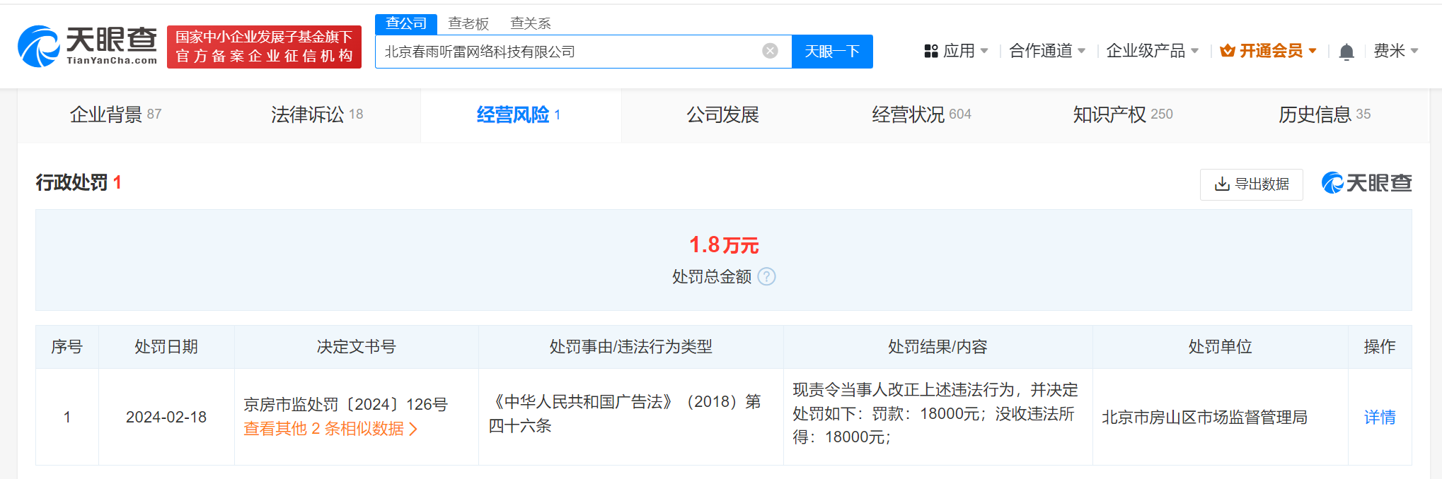Viewport: 1442px width, 479px height.
Task: Open the 应用 apps dropdown
Action: point(956,51)
